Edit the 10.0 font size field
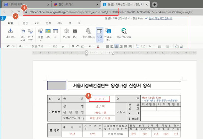This screenshot has width=203, height=139. tap(55, 46)
